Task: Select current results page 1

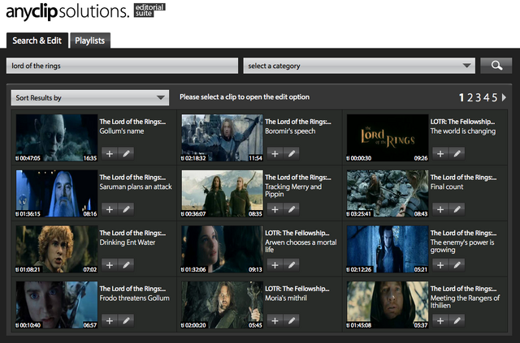Action: click(461, 97)
